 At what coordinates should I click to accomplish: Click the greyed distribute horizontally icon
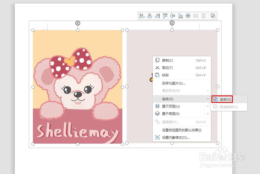click(x=196, y=16)
